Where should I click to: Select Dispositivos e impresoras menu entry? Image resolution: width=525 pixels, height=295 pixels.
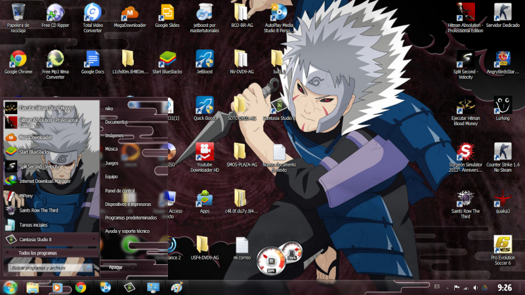128,204
